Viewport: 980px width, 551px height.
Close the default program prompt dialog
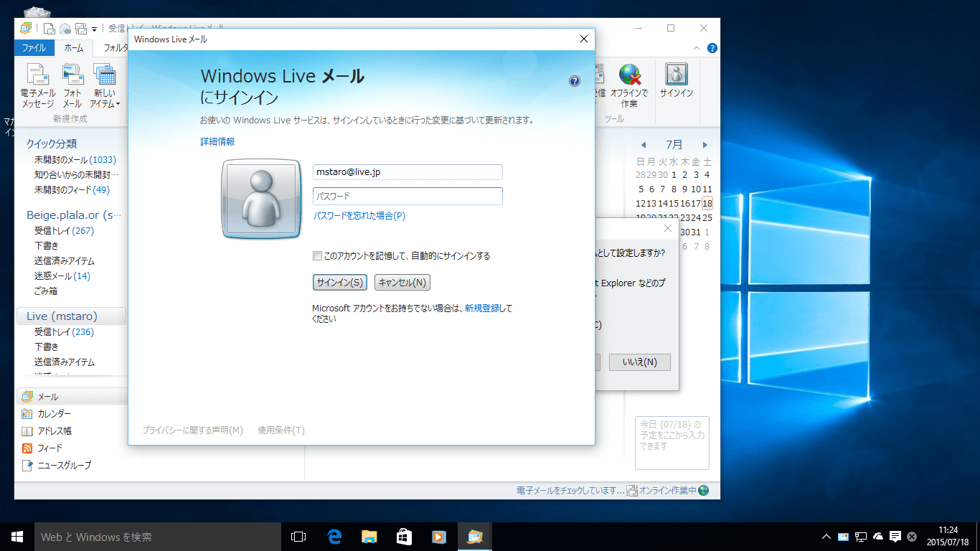click(x=668, y=229)
